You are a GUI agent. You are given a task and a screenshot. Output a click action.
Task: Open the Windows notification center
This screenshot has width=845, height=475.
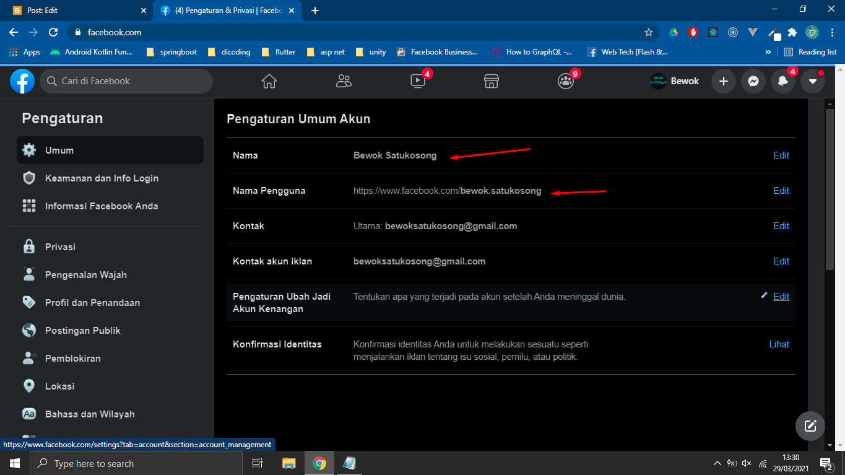(826, 463)
